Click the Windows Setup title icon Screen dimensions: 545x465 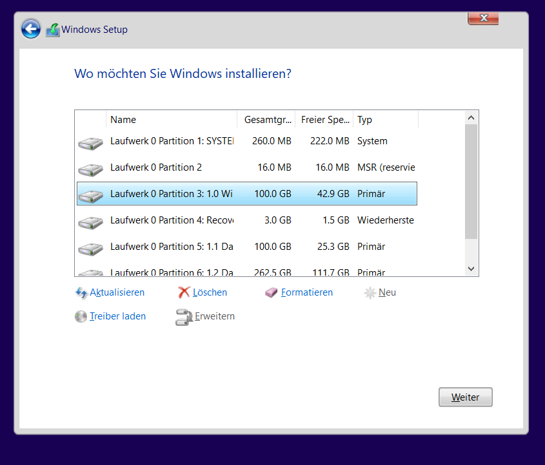pos(53,30)
